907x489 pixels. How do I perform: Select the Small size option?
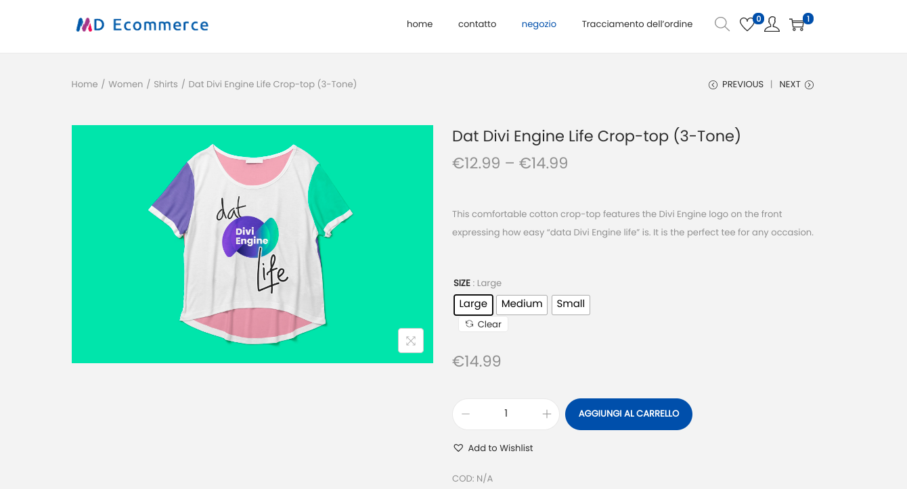point(571,304)
